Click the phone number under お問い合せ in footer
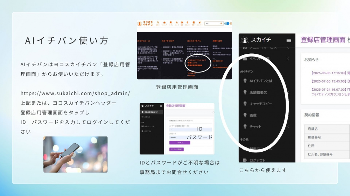 pyautogui.click(x=218, y=61)
